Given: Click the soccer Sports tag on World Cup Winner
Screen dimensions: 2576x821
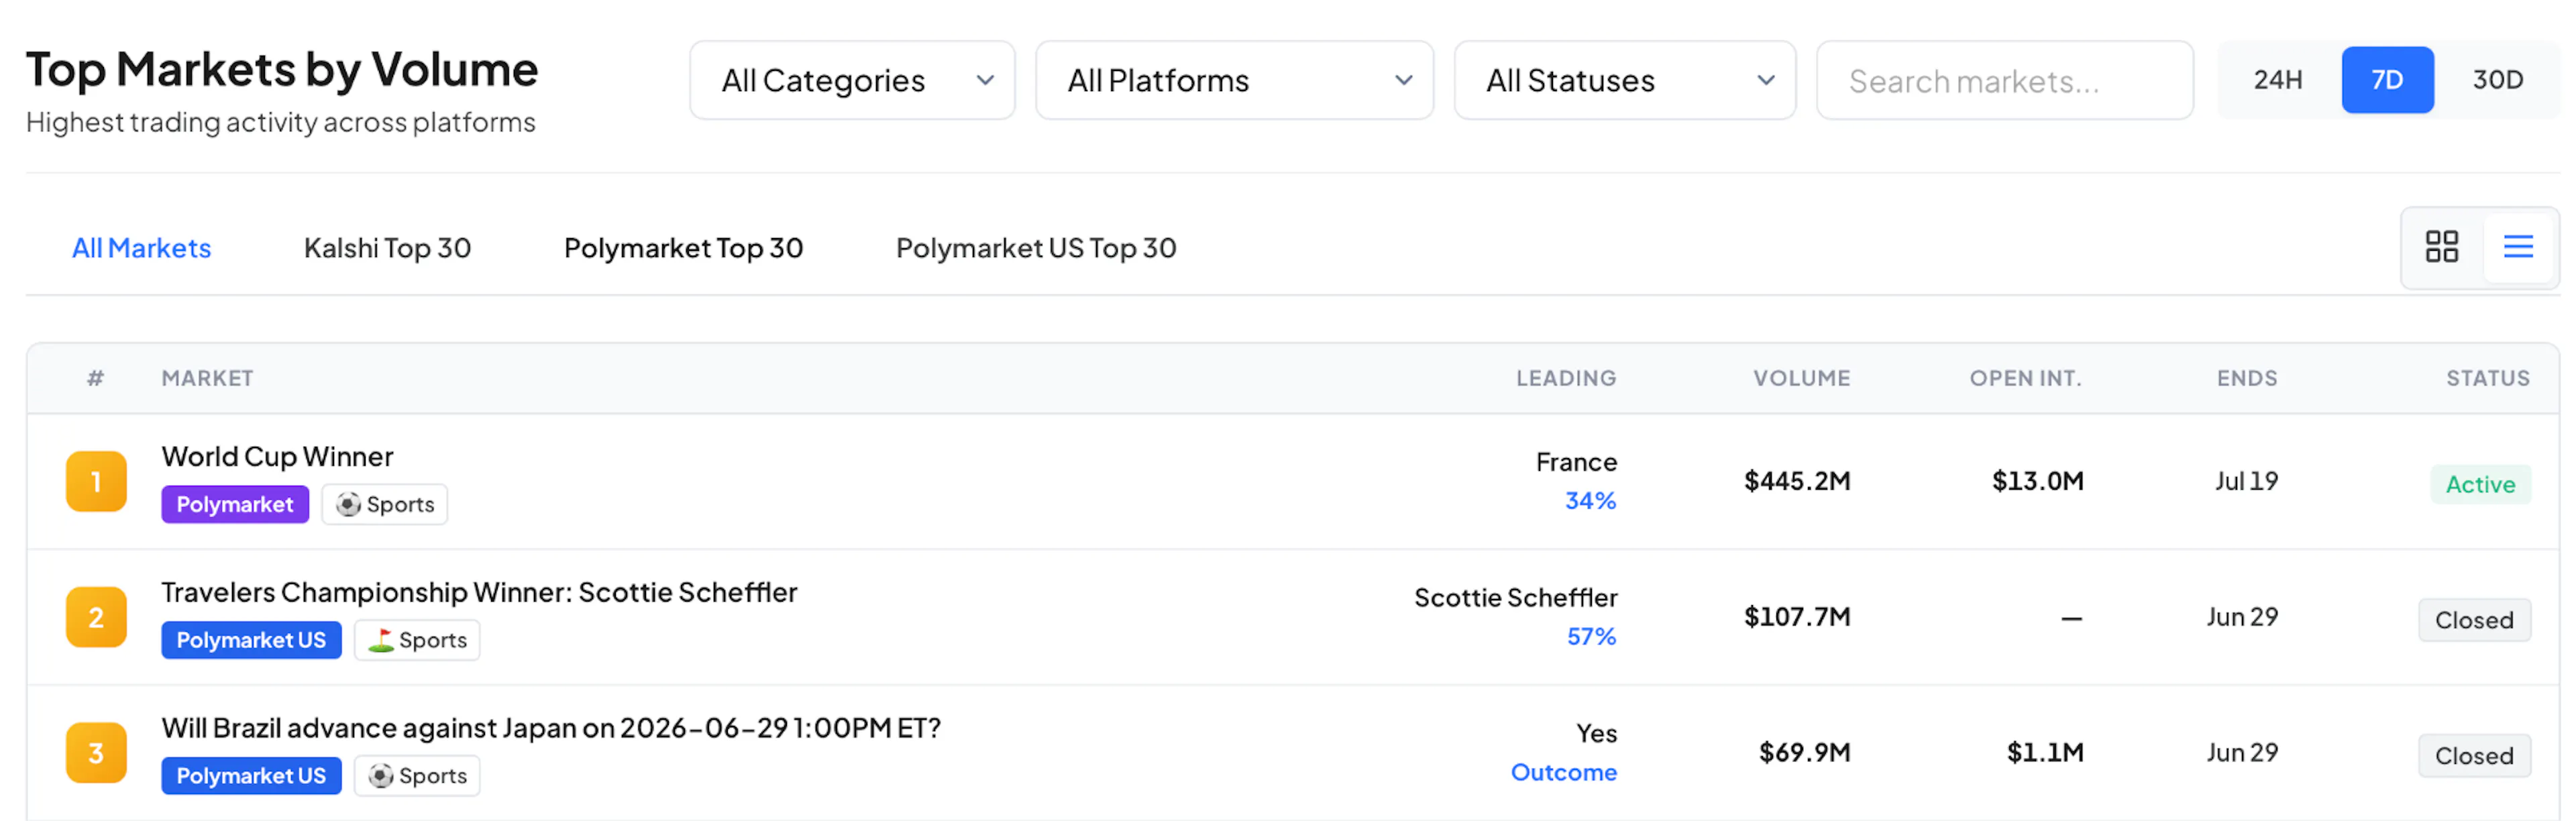Looking at the screenshot, I should pyautogui.click(x=385, y=504).
